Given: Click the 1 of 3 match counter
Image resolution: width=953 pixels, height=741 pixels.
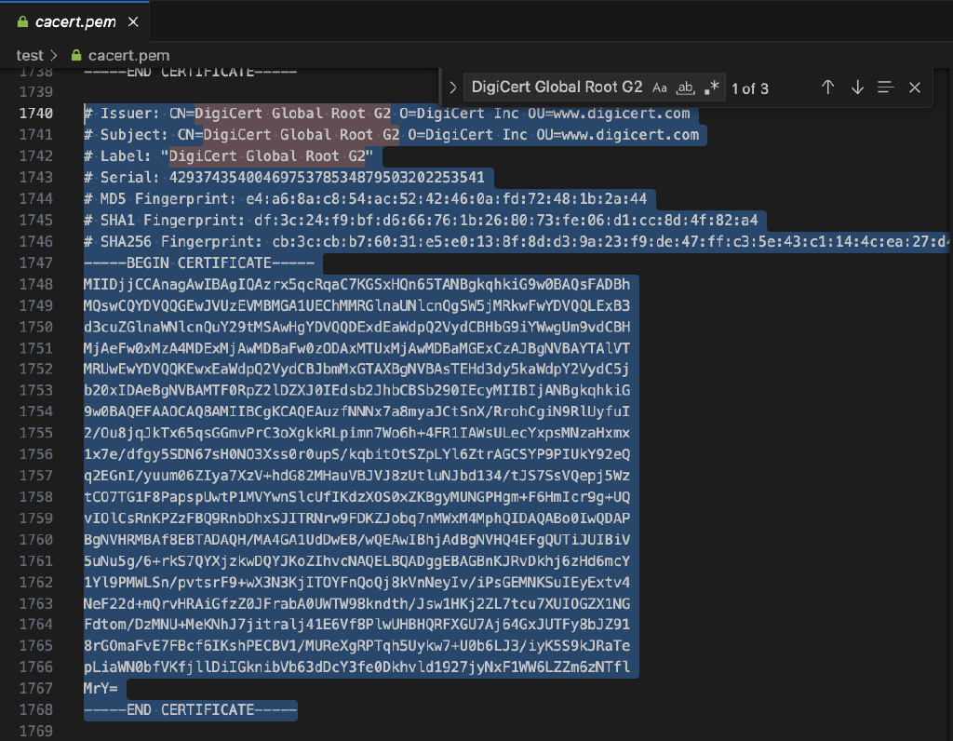Looking at the screenshot, I should click(x=749, y=88).
